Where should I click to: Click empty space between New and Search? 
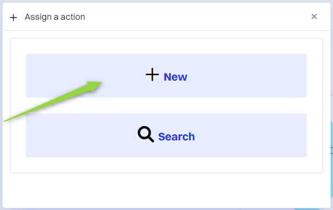pos(166,106)
